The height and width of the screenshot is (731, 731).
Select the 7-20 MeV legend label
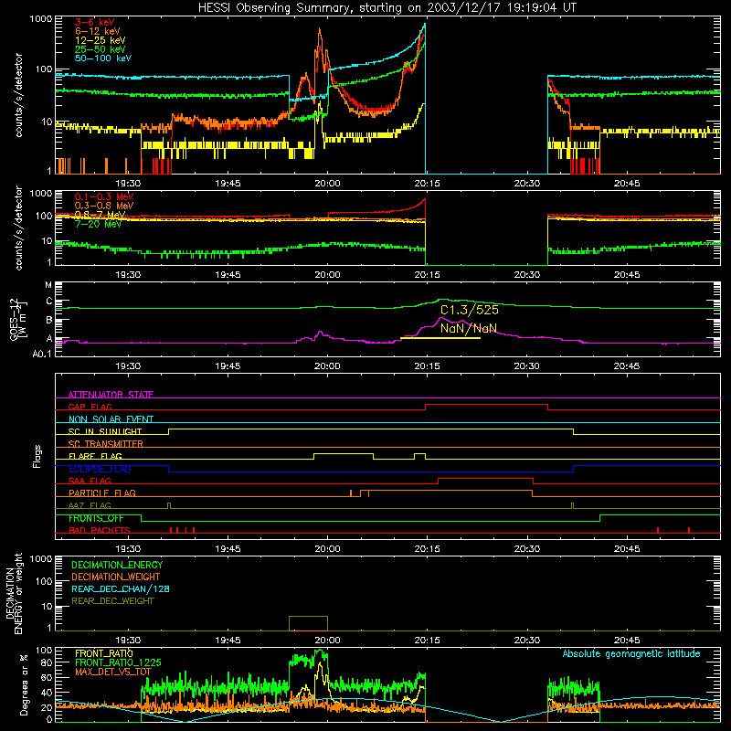click(99, 224)
